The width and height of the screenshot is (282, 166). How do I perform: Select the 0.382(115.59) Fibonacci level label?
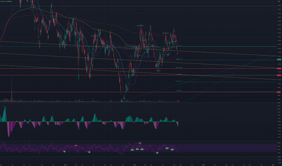179,68
